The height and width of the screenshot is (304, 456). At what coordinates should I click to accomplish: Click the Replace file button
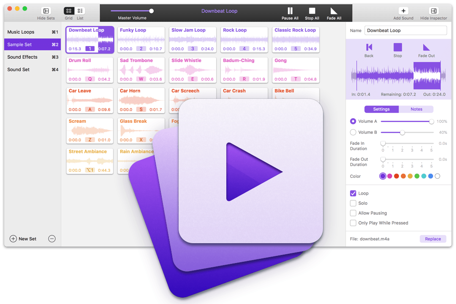tap(433, 239)
